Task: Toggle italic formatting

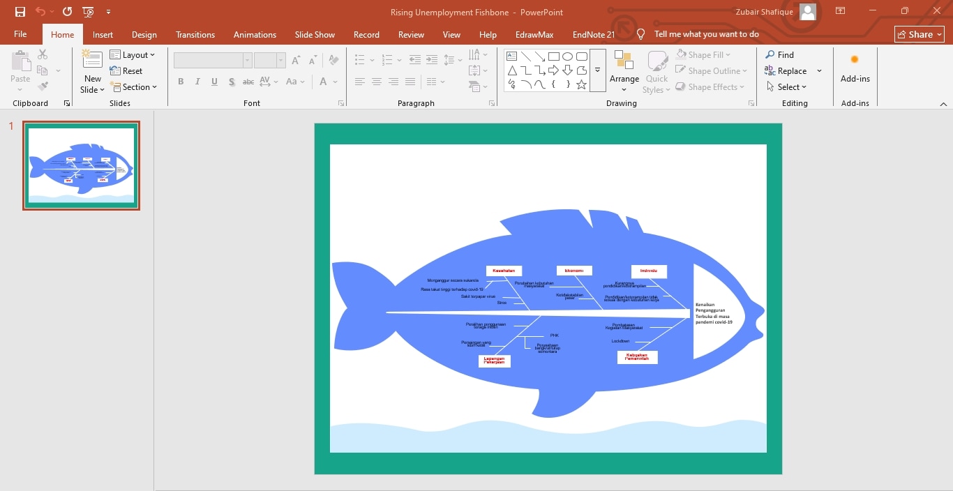Action: tap(197, 82)
